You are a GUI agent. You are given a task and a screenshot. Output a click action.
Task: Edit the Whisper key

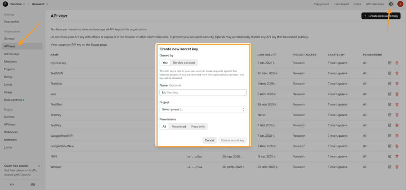390,167
